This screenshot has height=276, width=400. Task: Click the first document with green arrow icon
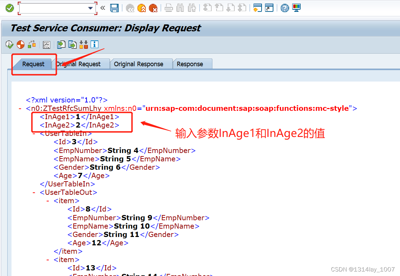61,45
